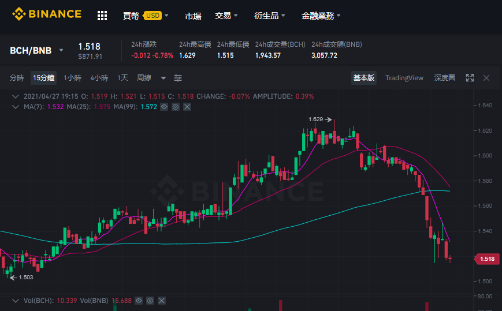Image resolution: width=502 pixels, height=311 pixels.
Task: Expand the BCH/BNB pair selector
Action: click(61, 50)
